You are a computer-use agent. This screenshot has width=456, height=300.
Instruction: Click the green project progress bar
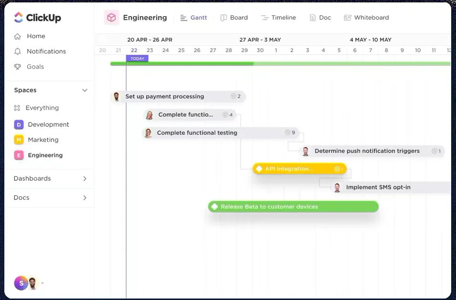(x=280, y=63)
